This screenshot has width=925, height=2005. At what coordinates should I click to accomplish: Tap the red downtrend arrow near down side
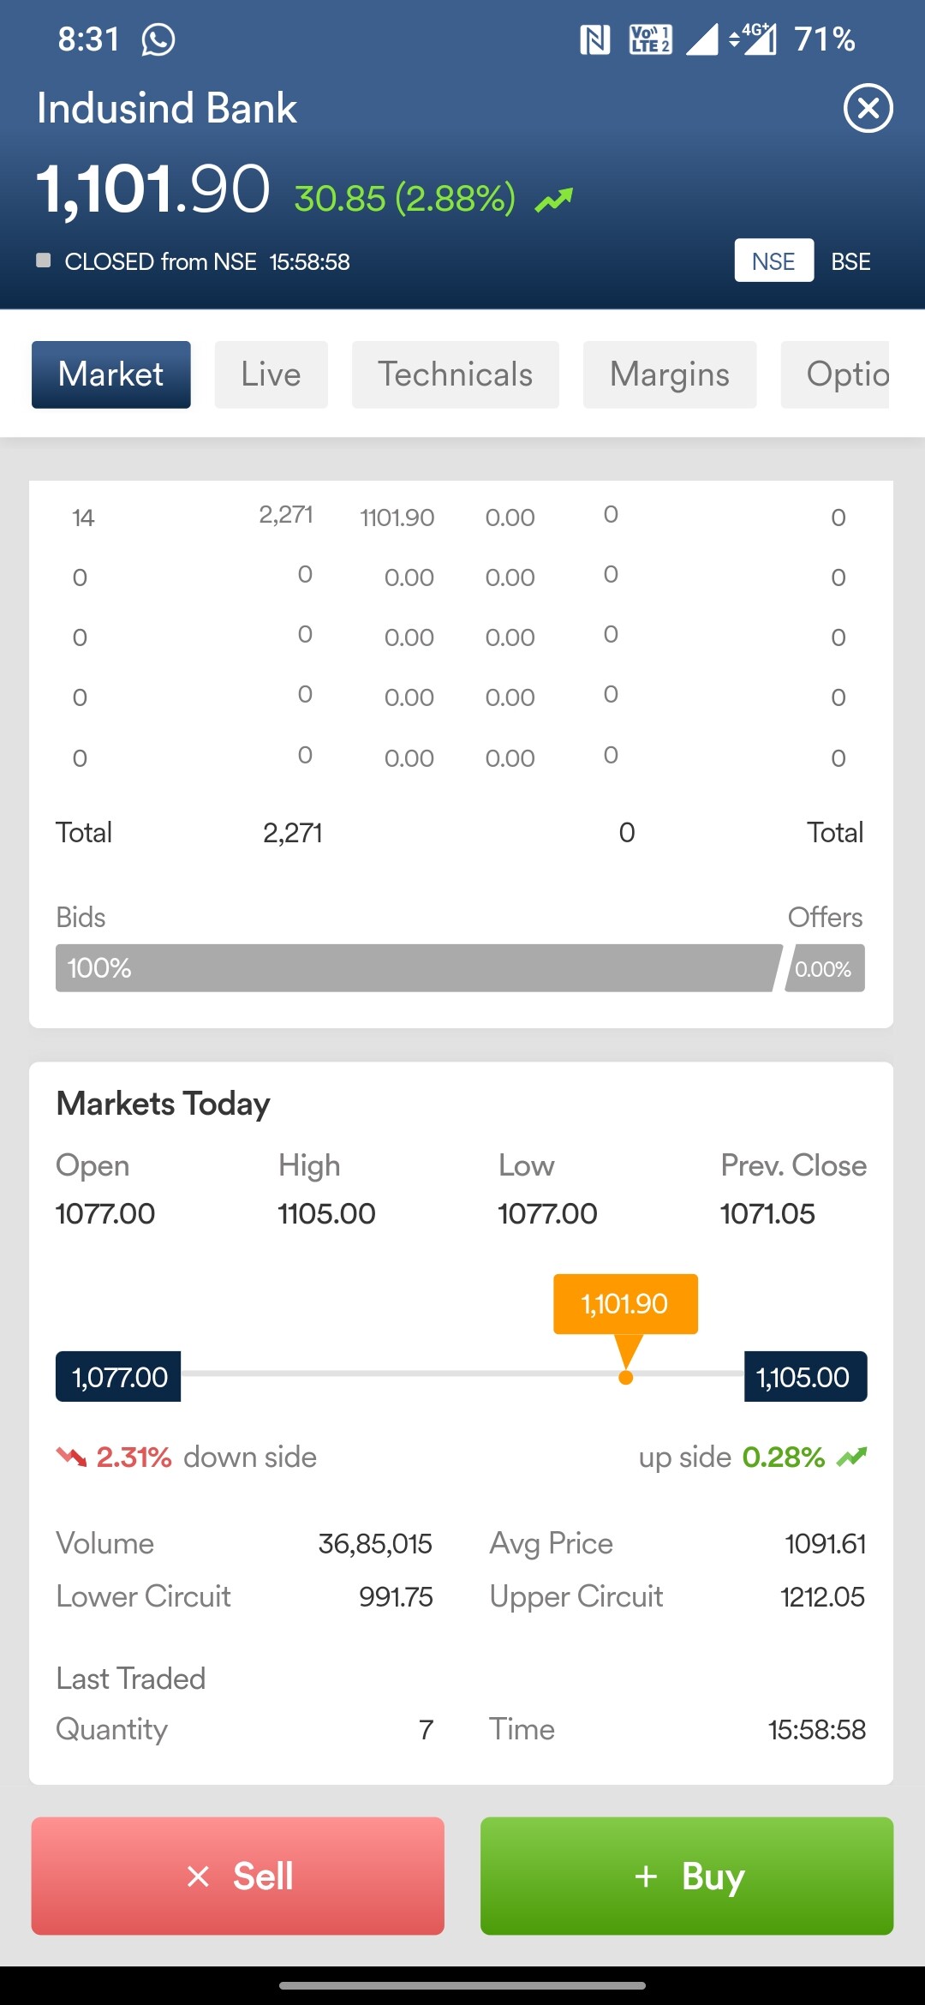[x=71, y=1457]
